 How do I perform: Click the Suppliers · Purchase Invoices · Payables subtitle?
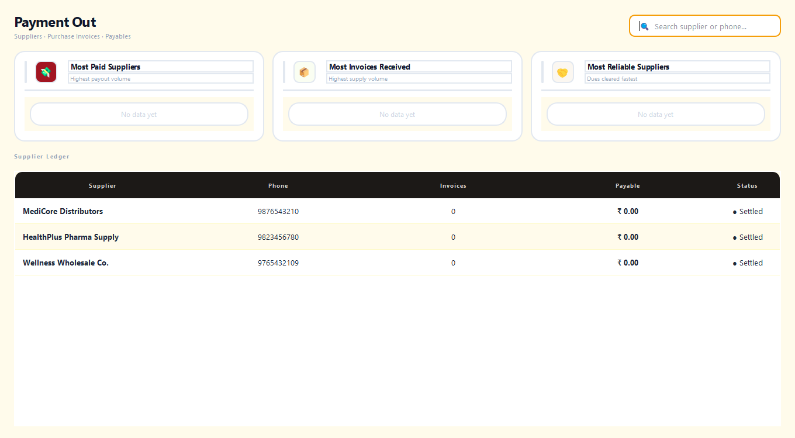point(72,36)
